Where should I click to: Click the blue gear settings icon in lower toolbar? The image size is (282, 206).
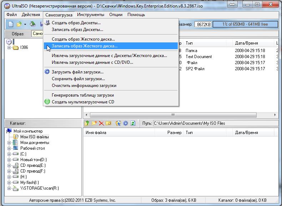click(x=125, y=123)
